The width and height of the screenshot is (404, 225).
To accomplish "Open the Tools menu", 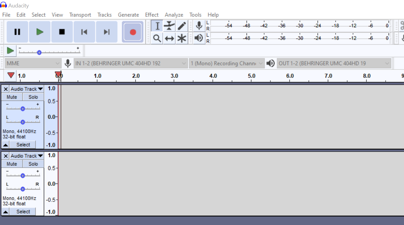I will [195, 15].
